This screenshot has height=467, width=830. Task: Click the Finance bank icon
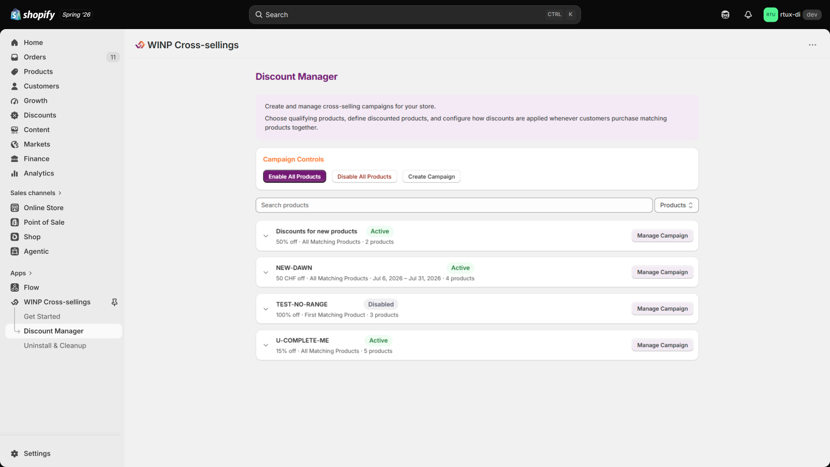(15, 159)
